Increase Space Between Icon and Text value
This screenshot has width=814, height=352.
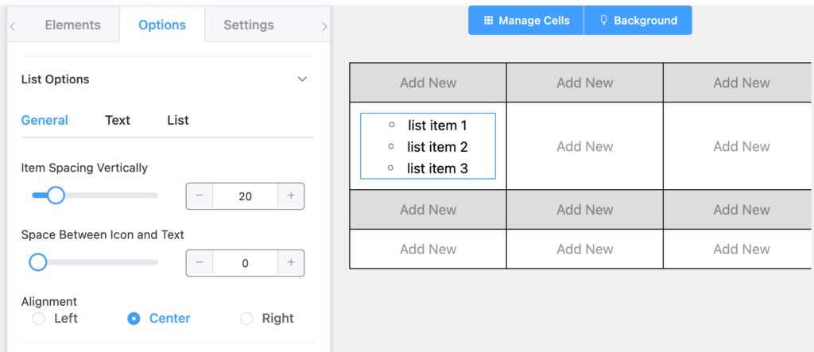pyautogui.click(x=291, y=263)
